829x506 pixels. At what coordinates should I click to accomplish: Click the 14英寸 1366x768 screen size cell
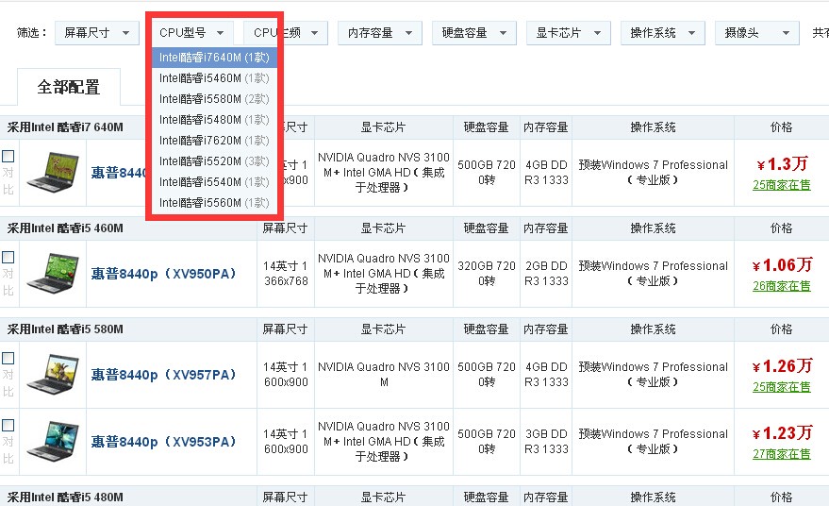coord(286,274)
